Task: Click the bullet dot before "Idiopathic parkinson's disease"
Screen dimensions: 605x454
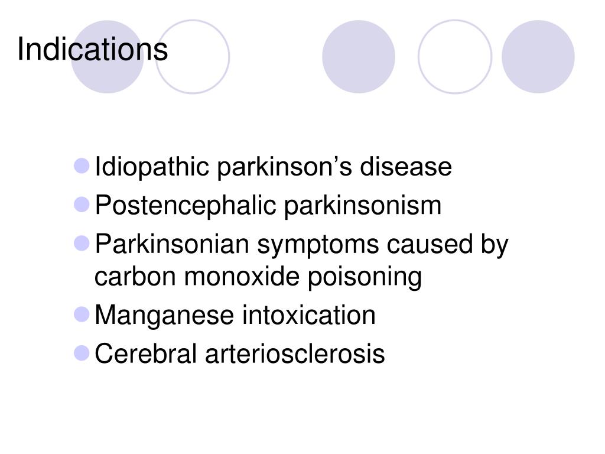Action: [x=82, y=166]
